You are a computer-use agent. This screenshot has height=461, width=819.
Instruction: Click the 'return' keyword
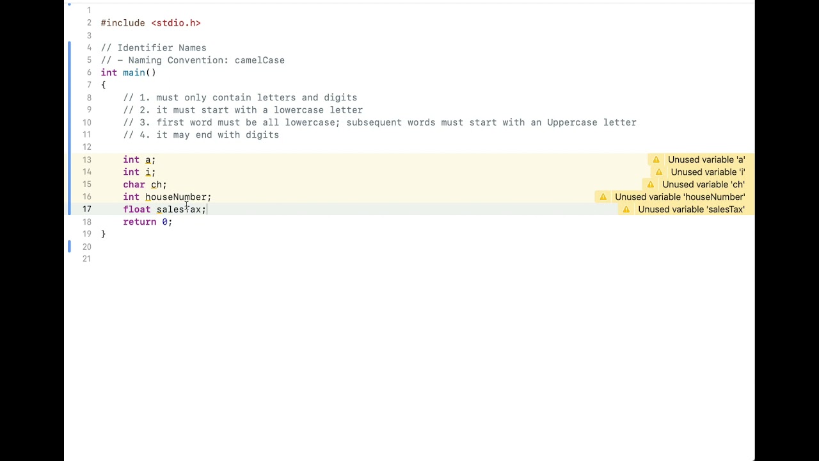139,222
